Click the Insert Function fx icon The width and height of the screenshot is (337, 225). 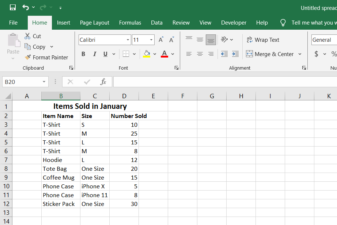tap(103, 82)
